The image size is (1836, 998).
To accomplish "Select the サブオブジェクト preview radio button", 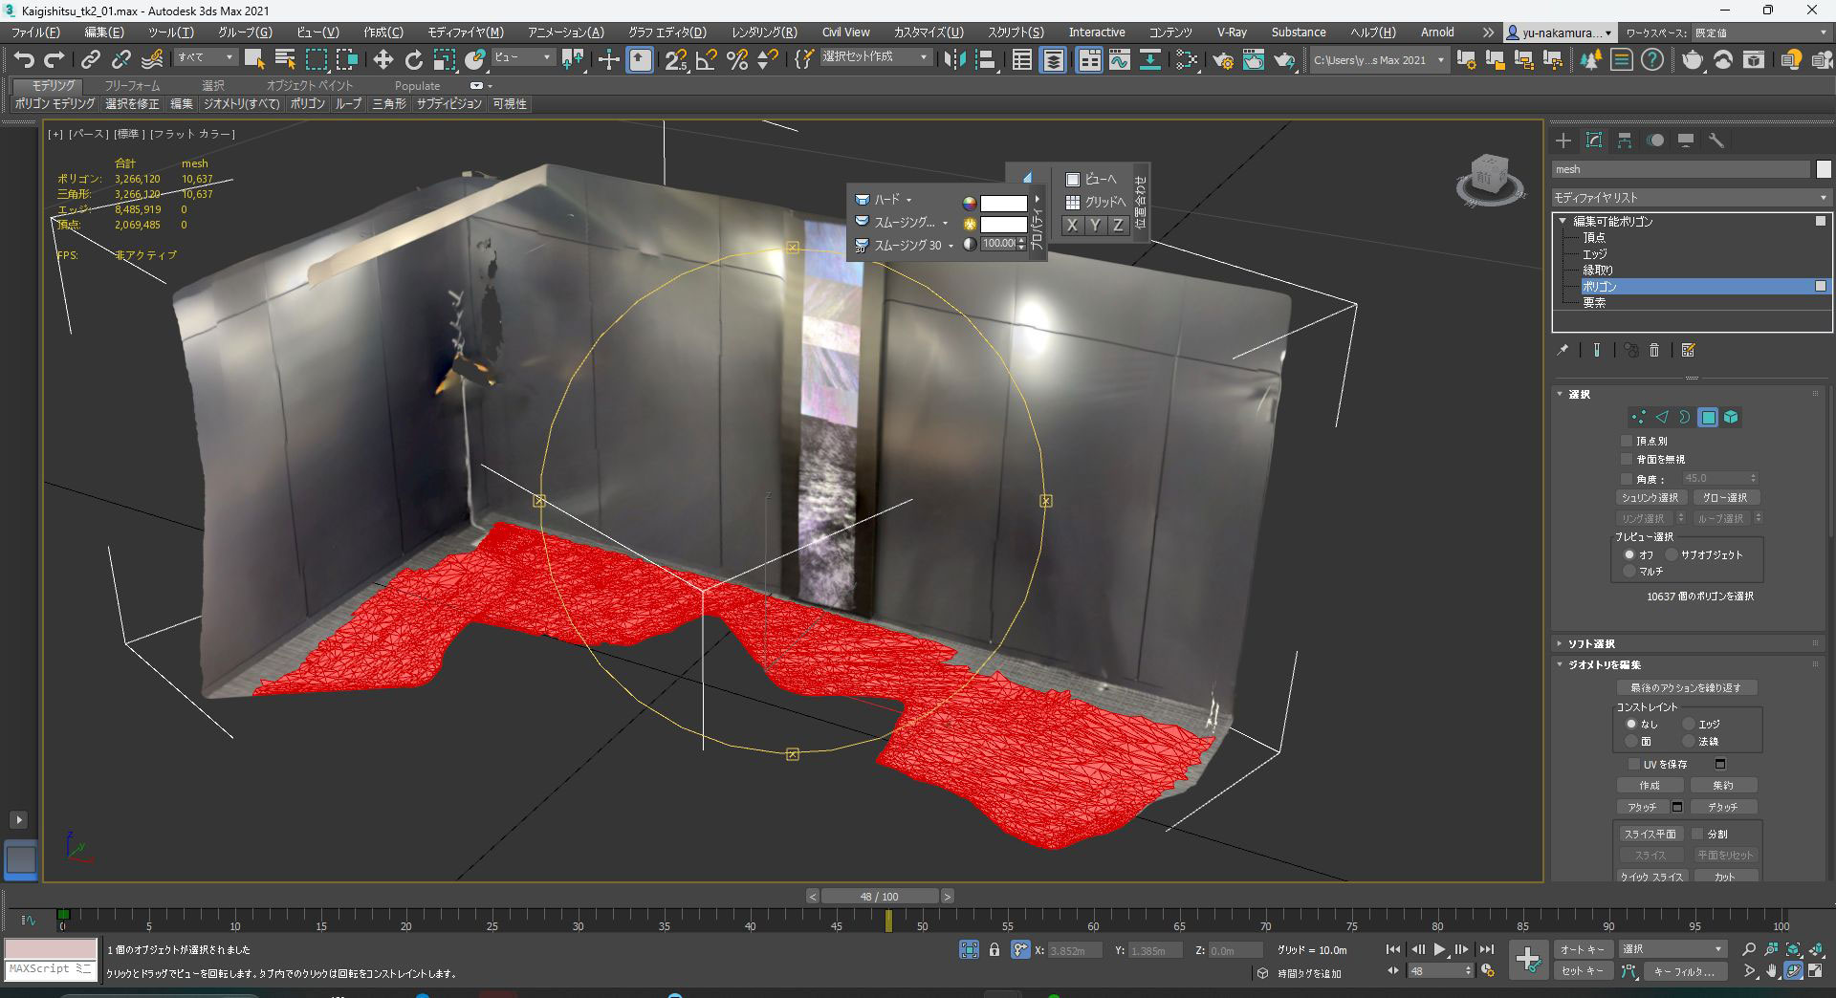I will coord(1672,554).
